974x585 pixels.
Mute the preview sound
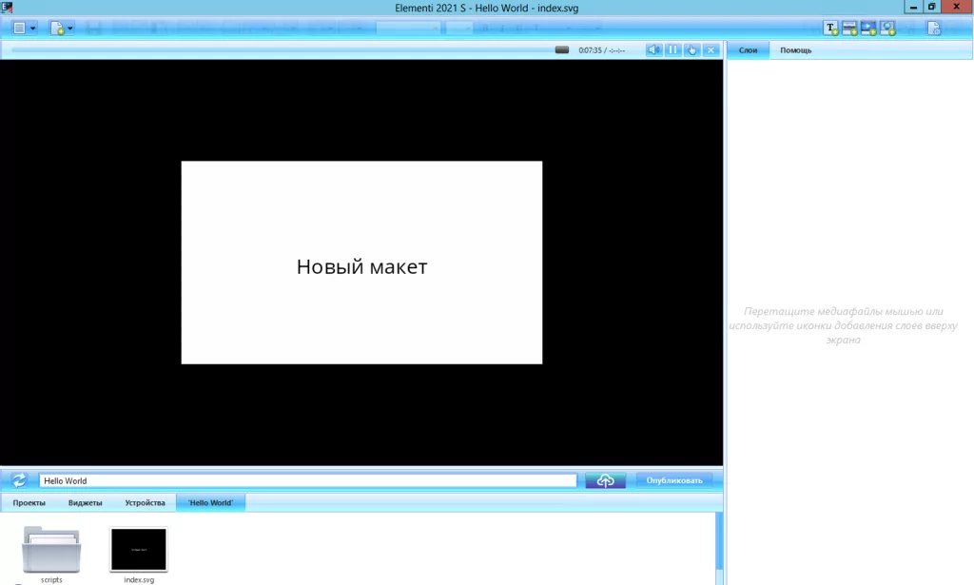pyautogui.click(x=653, y=49)
